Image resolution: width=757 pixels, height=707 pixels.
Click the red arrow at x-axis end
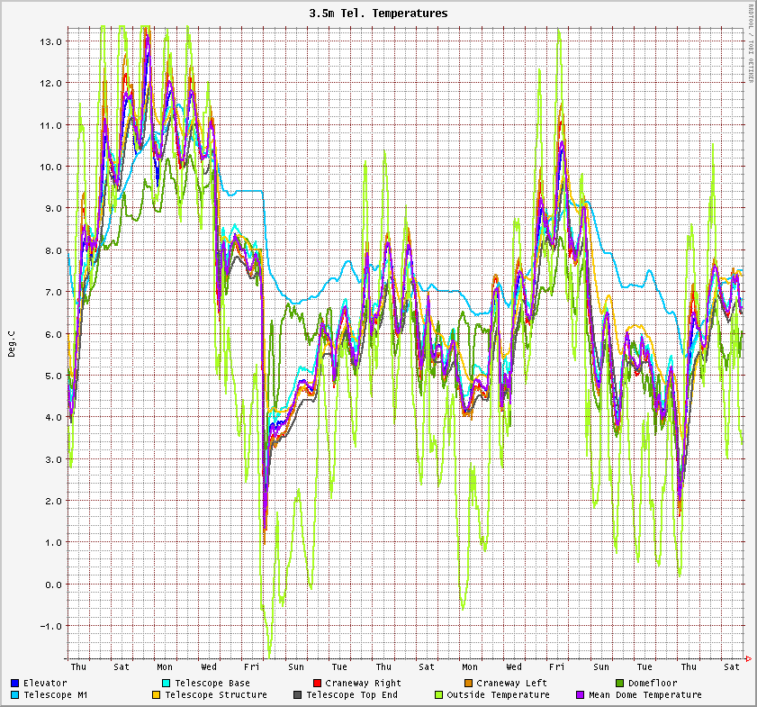(x=749, y=657)
